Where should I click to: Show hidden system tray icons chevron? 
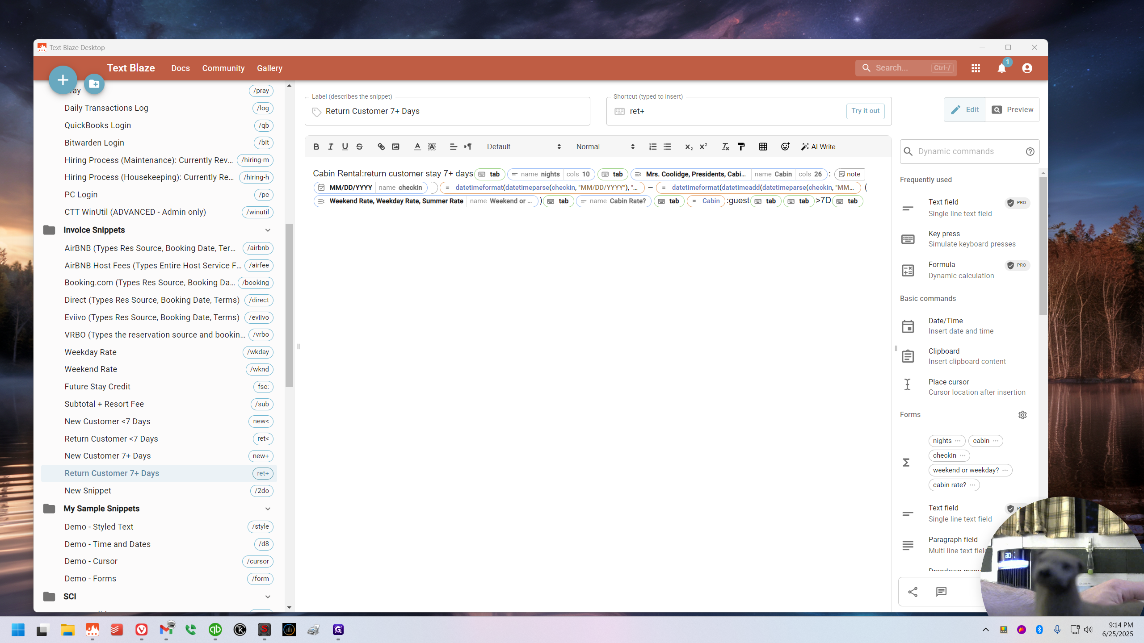pos(985,630)
